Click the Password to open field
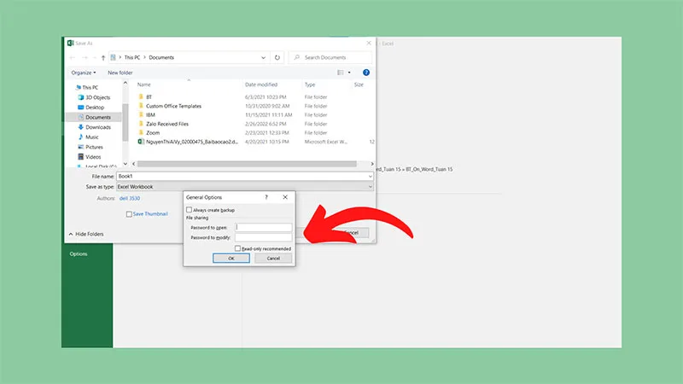683x384 pixels. tap(264, 227)
